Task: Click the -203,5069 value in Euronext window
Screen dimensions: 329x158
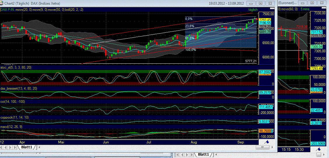Action: (318, 144)
